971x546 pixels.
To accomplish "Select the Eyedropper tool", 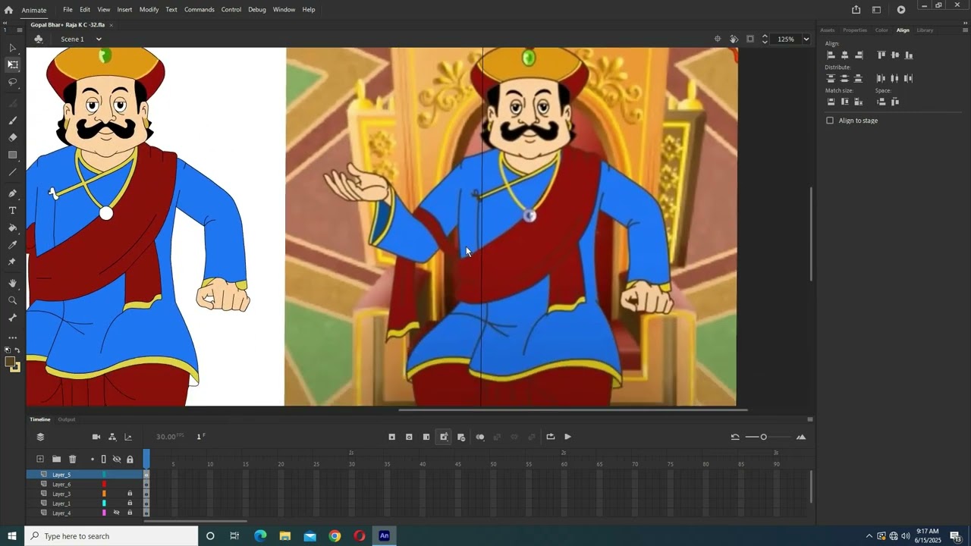I will (13, 245).
